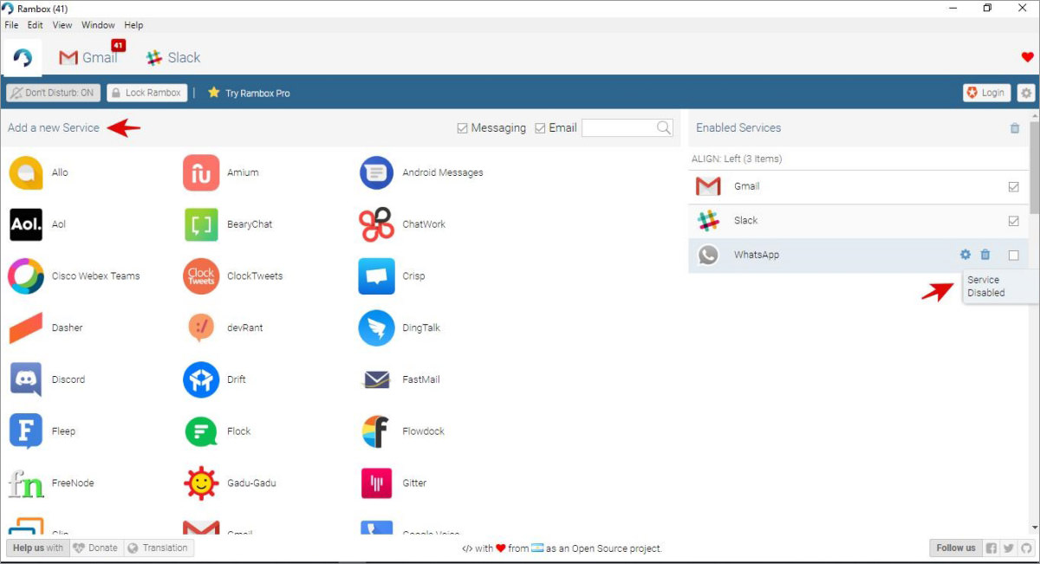
Task: Add the Flowdock service
Action: pyautogui.click(x=402, y=431)
